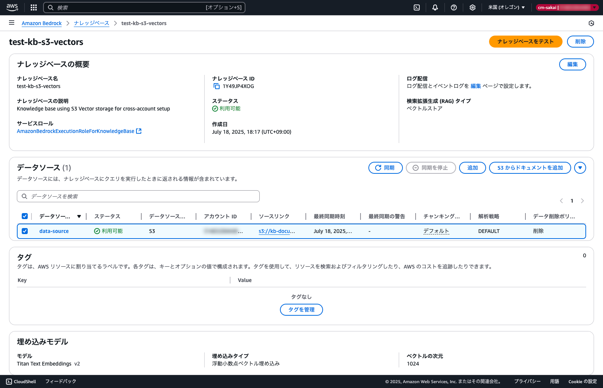
Task: Open AmazonBedrockExecutionRoleForKnowledgeBase role link
Action: (75, 131)
